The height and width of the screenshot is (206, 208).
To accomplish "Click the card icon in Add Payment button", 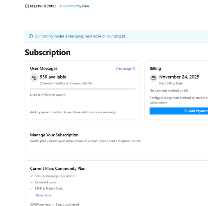I will pyautogui.click(x=185, y=111).
